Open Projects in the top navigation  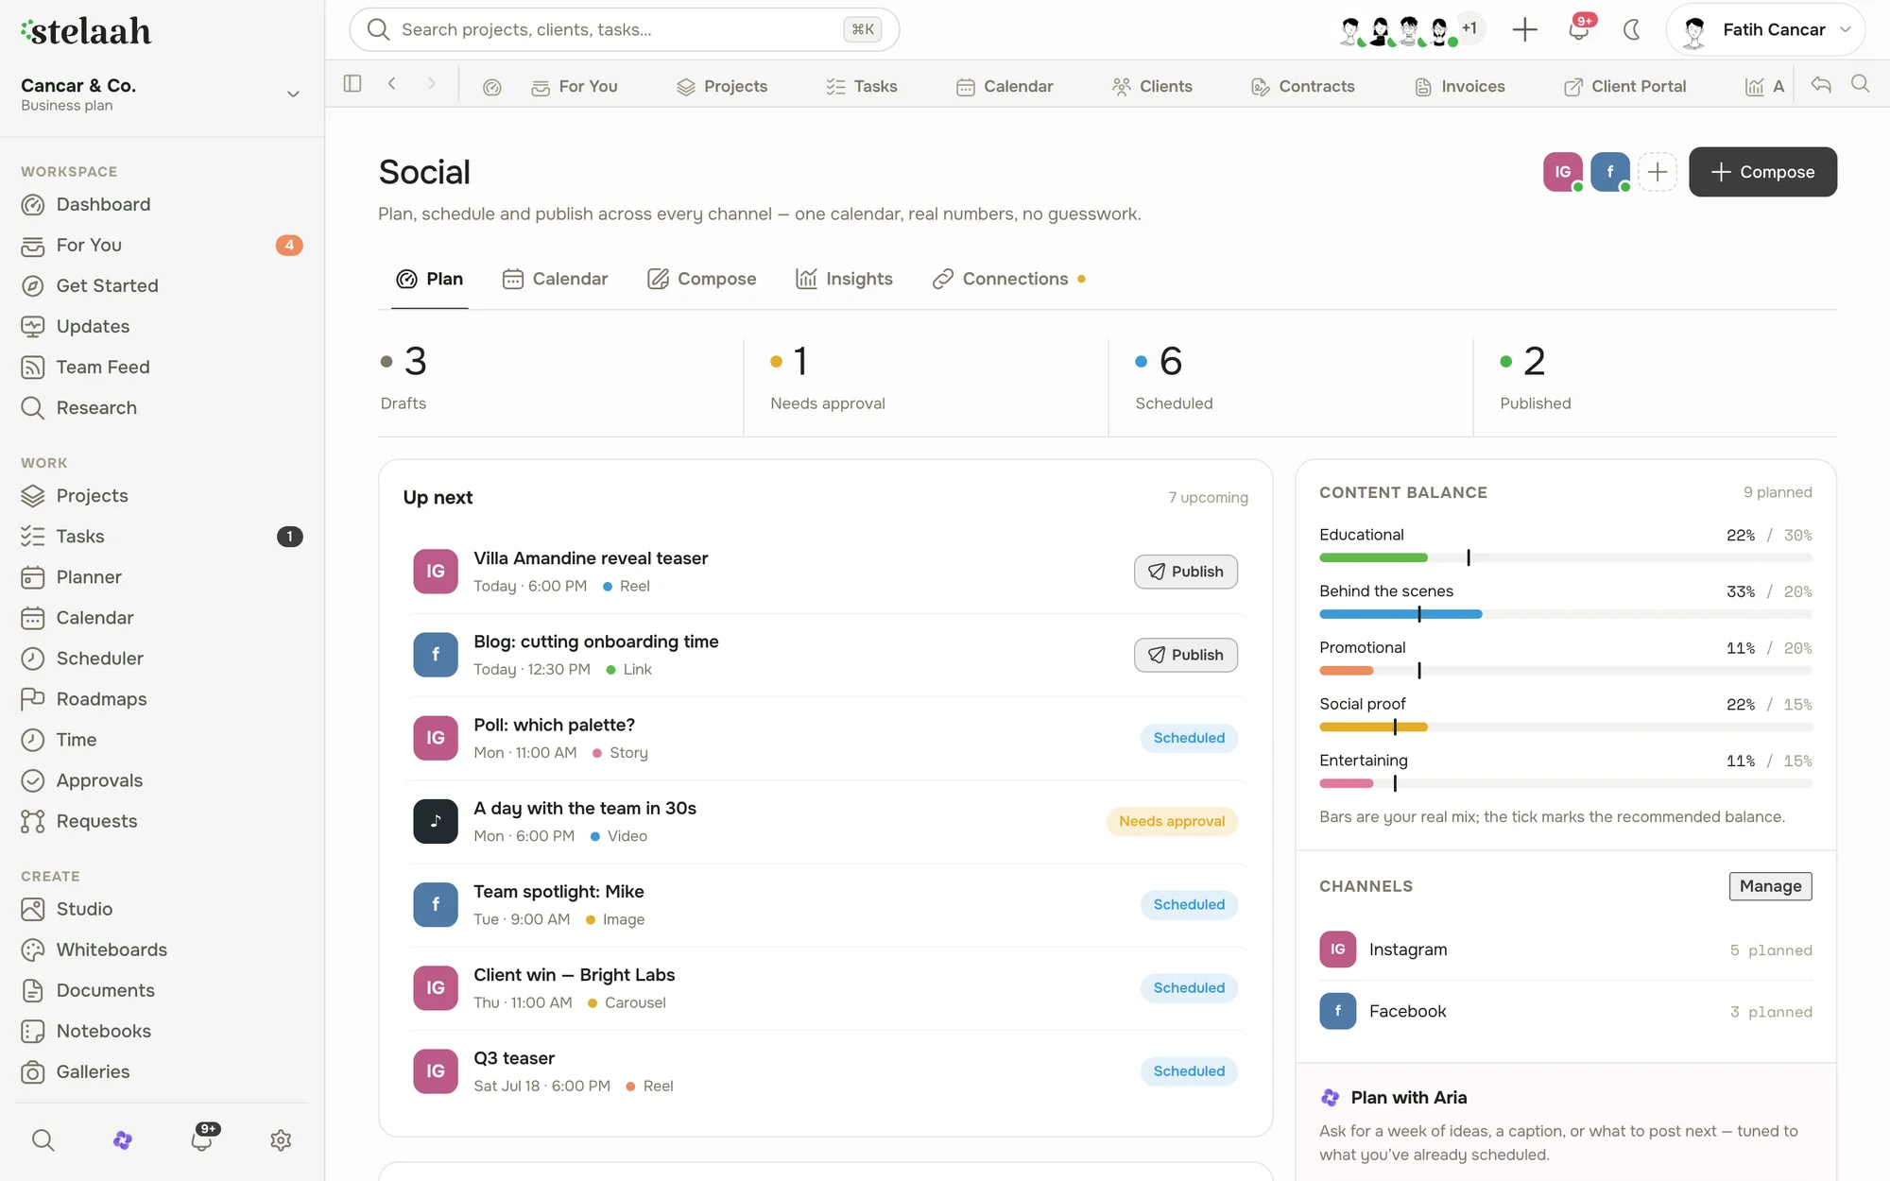point(722,86)
